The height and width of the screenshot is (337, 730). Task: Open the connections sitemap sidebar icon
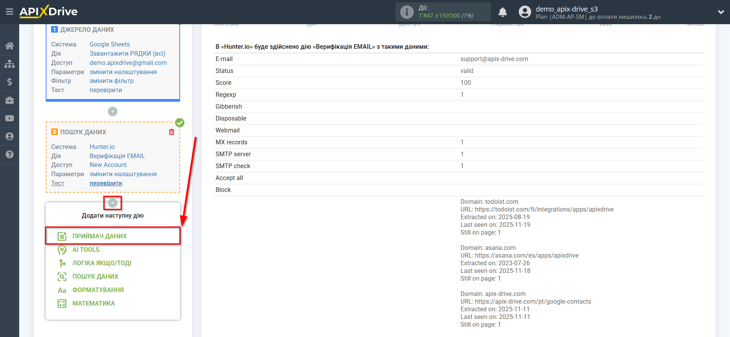point(10,64)
